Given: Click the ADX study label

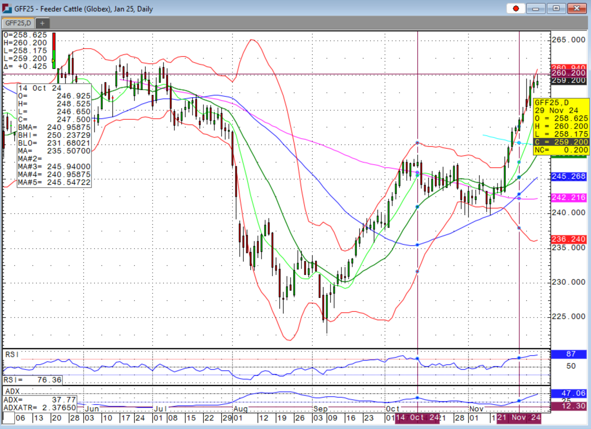Looking at the screenshot, I should pyautogui.click(x=13, y=392).
